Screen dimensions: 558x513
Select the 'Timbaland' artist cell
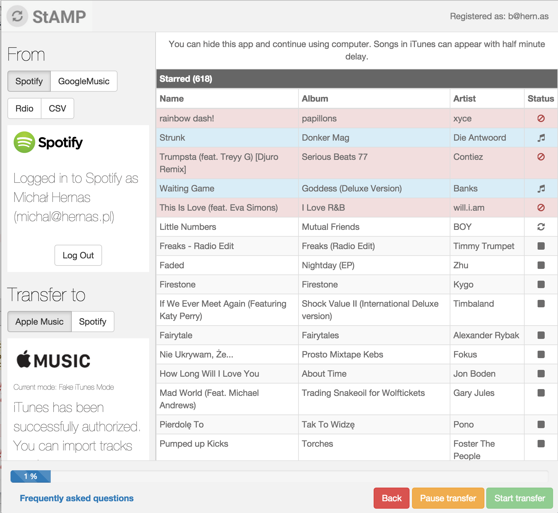(x=487, y=310)
